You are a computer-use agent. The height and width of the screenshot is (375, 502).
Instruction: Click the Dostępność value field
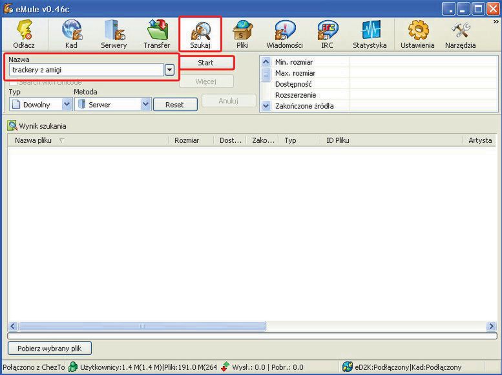click(x=423, y=84)
